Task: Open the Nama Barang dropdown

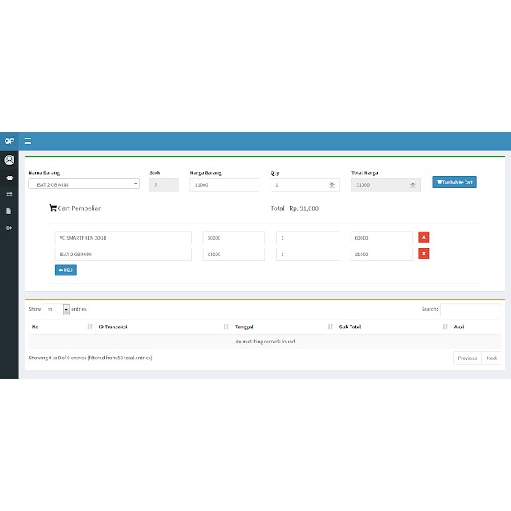Action: 84,184
